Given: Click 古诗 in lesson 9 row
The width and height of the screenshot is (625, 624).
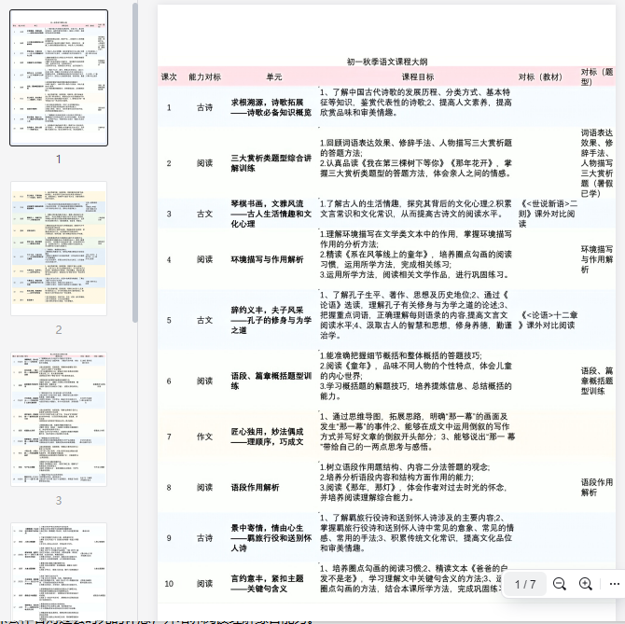Looking at the screenshot, I should pos(204,538).
